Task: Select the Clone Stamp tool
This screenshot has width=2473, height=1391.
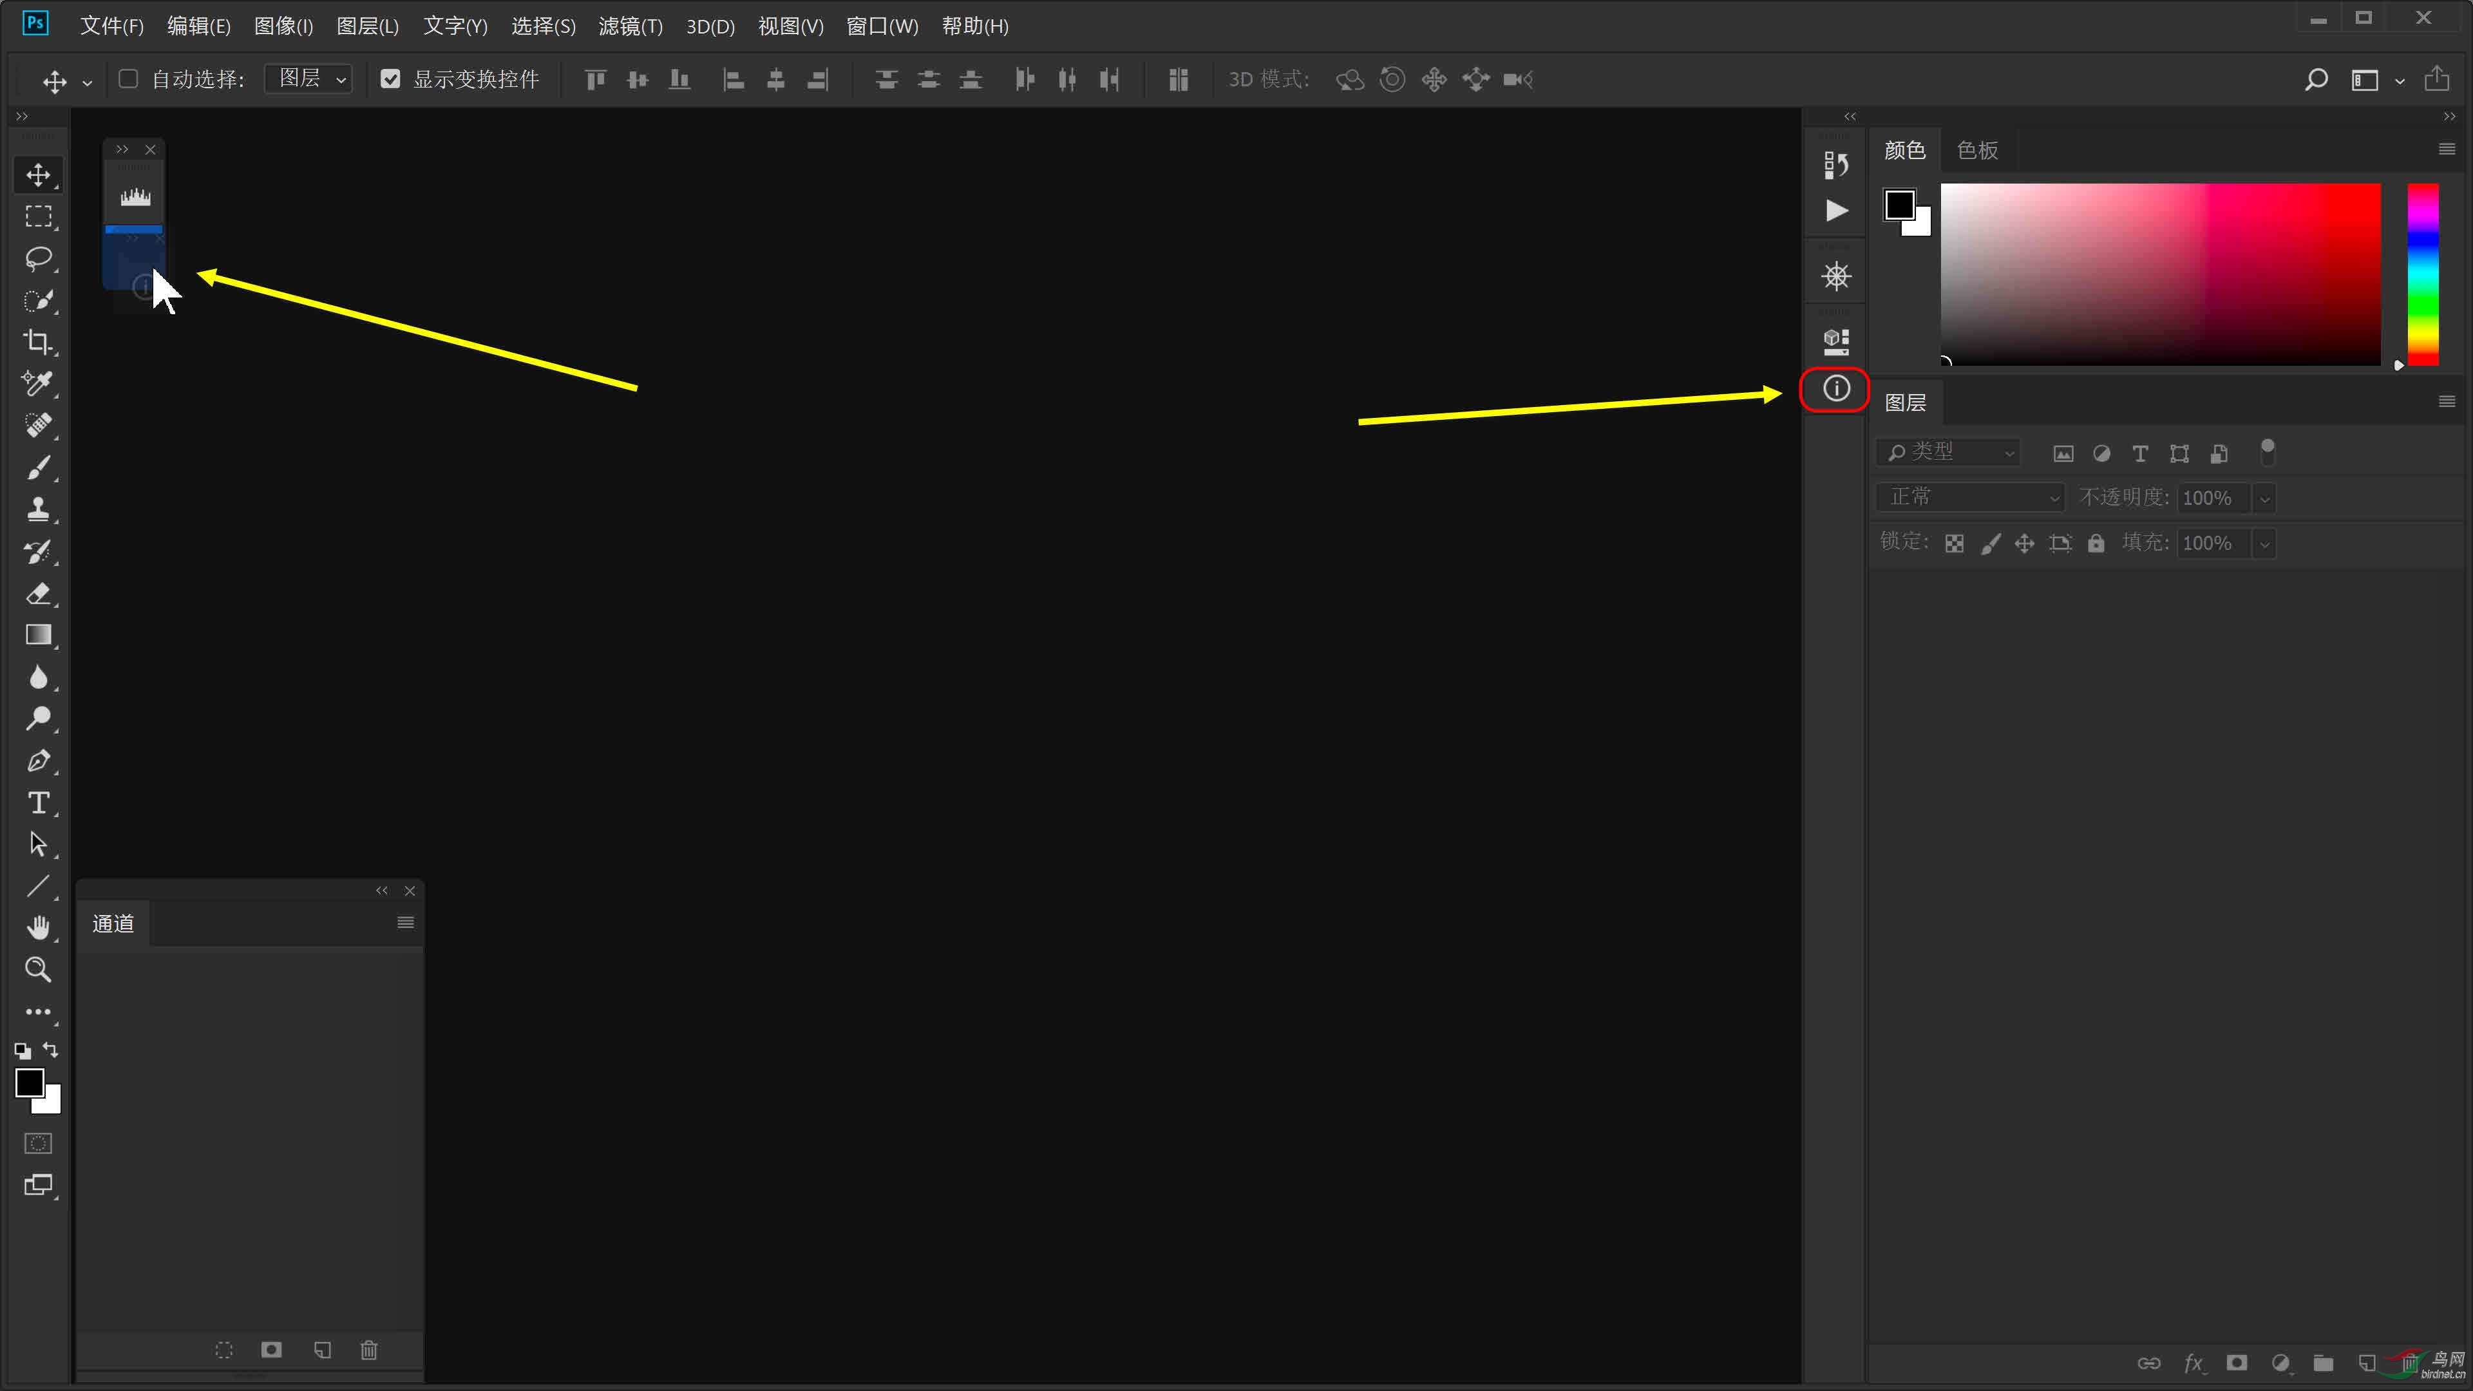Action: (x=39, y=509)
